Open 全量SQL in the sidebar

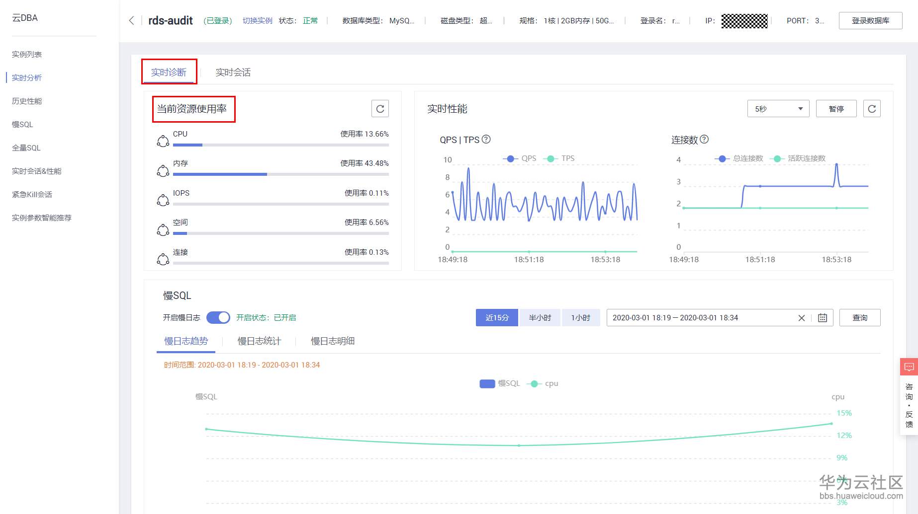click(26, 148)
